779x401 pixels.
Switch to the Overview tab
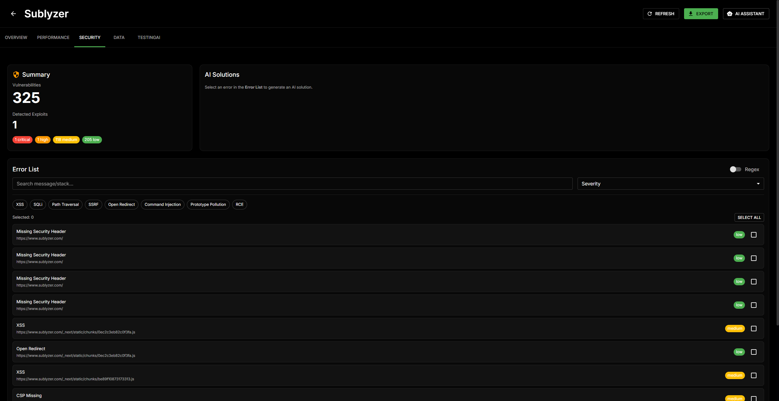point(16,37)
